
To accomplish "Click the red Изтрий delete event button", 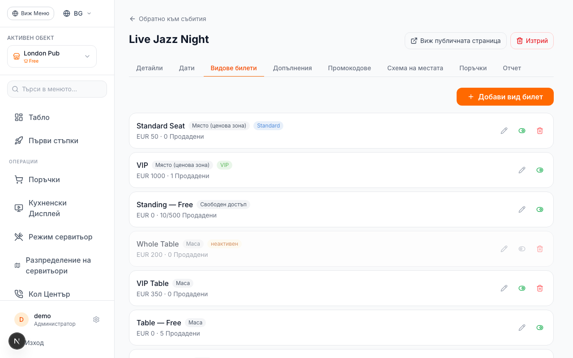I will click(532, 41).
